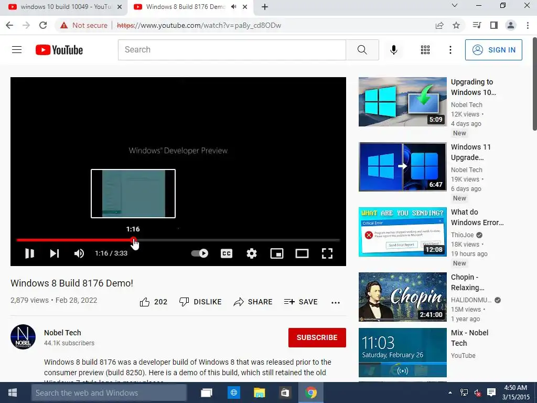Search with your voice microphone
537x403 pixels.
click(x=394, y=50)
